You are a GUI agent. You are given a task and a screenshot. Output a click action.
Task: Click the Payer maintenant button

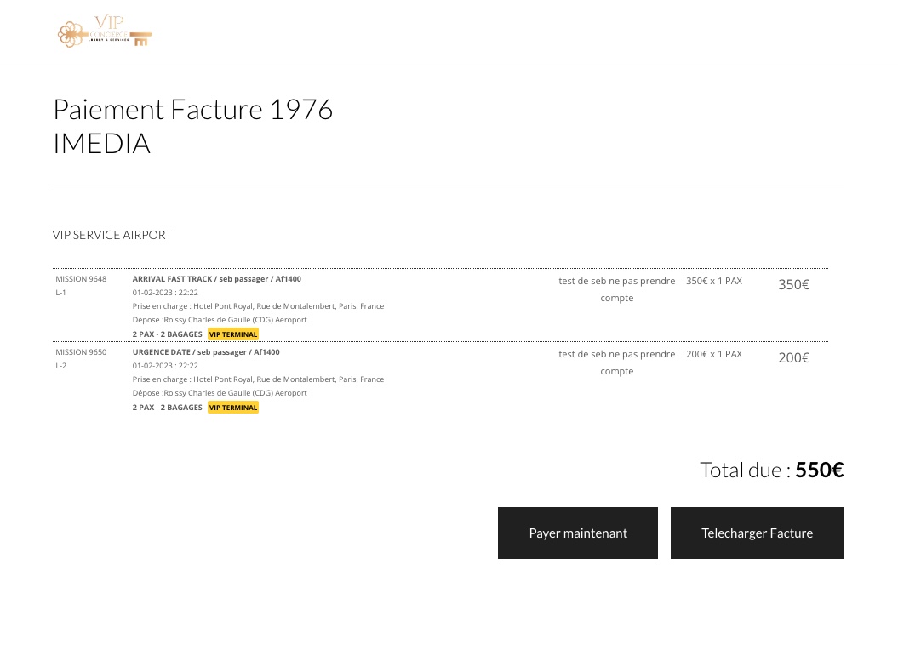pos(577,533)
